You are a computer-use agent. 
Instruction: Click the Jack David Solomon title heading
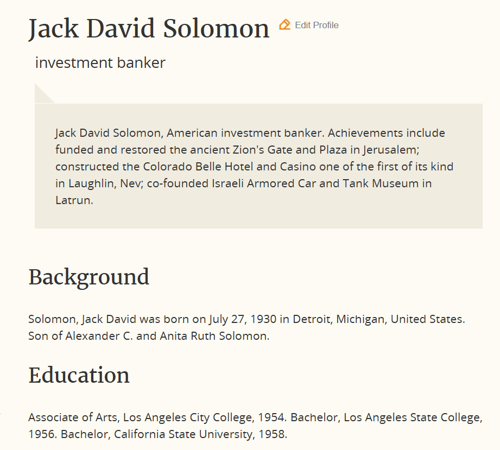149,28
